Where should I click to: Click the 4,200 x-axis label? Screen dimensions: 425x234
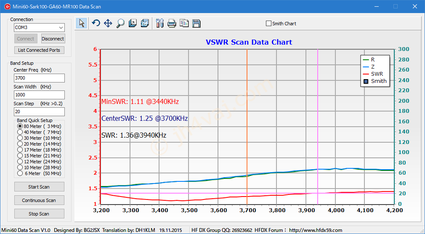point(394,210)
